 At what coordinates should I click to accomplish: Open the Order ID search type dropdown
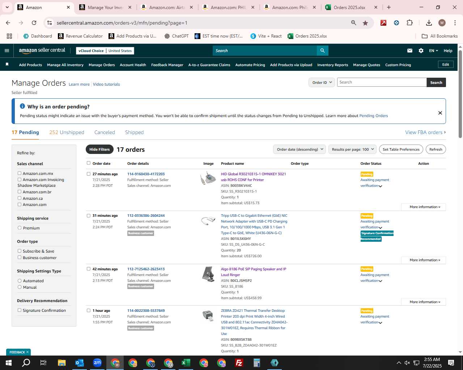click(x=322, y=82)
